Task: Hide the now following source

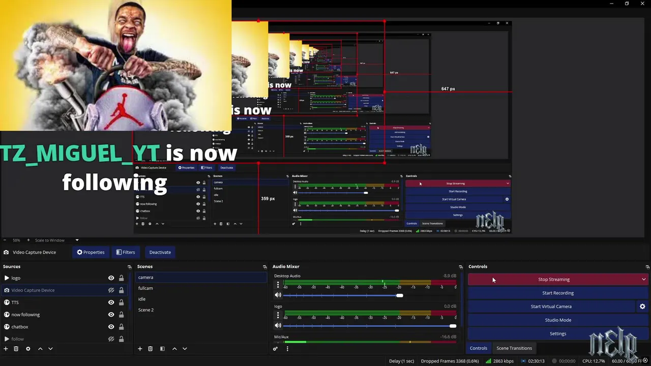Action: click(x=111, y=315)
